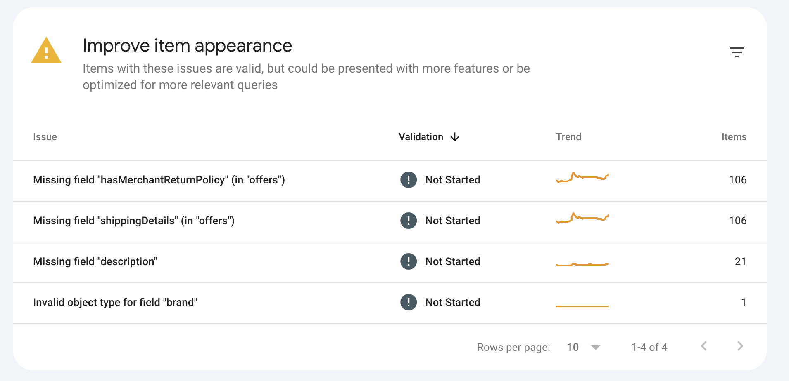The width and height of the screenshot is (789, 381).
Task: Click shippingDetails row exclamation status icon
Action: tap(409, 221)
